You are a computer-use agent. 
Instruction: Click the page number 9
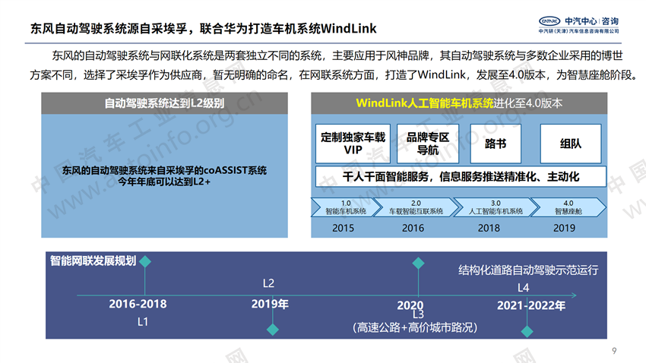pos(614,351)
